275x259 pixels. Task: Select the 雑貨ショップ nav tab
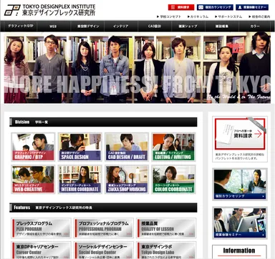tap(188, 26)
